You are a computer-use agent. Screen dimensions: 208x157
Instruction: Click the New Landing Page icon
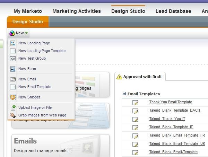point(13,43)
